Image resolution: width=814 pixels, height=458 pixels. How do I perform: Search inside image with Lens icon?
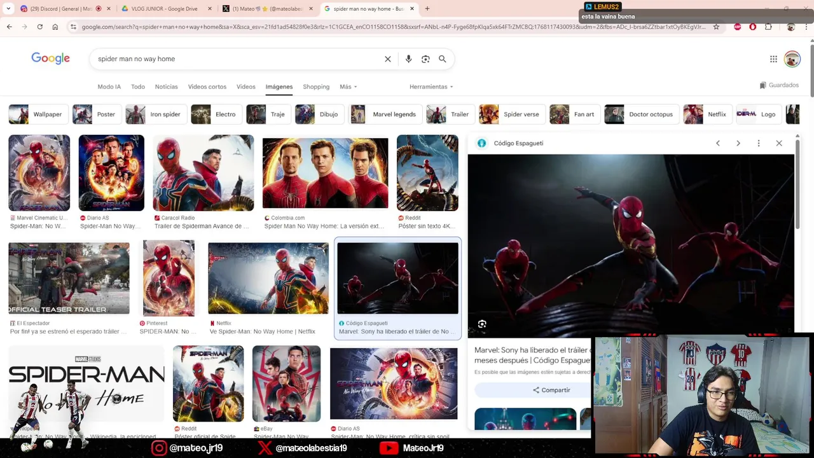(x=482, y=324)
